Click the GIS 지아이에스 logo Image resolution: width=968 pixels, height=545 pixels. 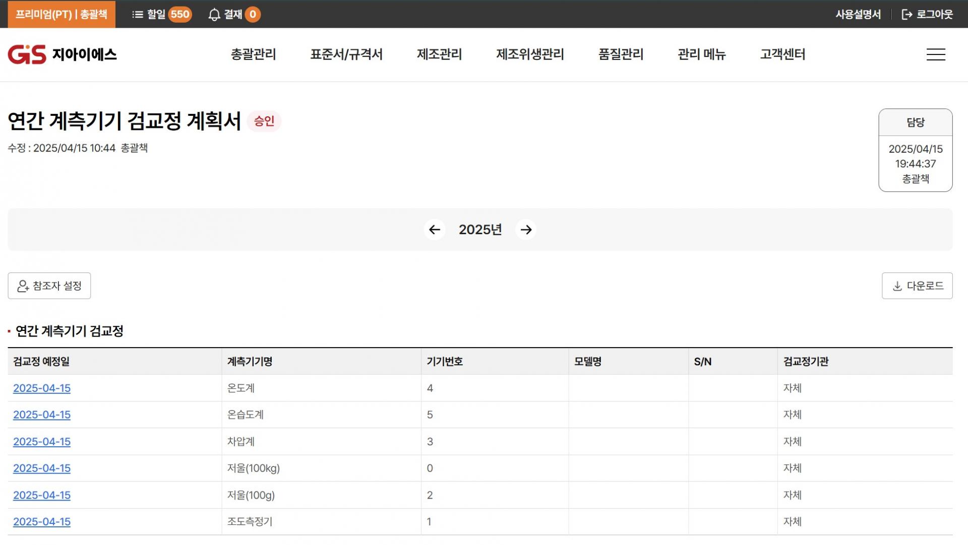pyautogui.click(x=62, y=54)
